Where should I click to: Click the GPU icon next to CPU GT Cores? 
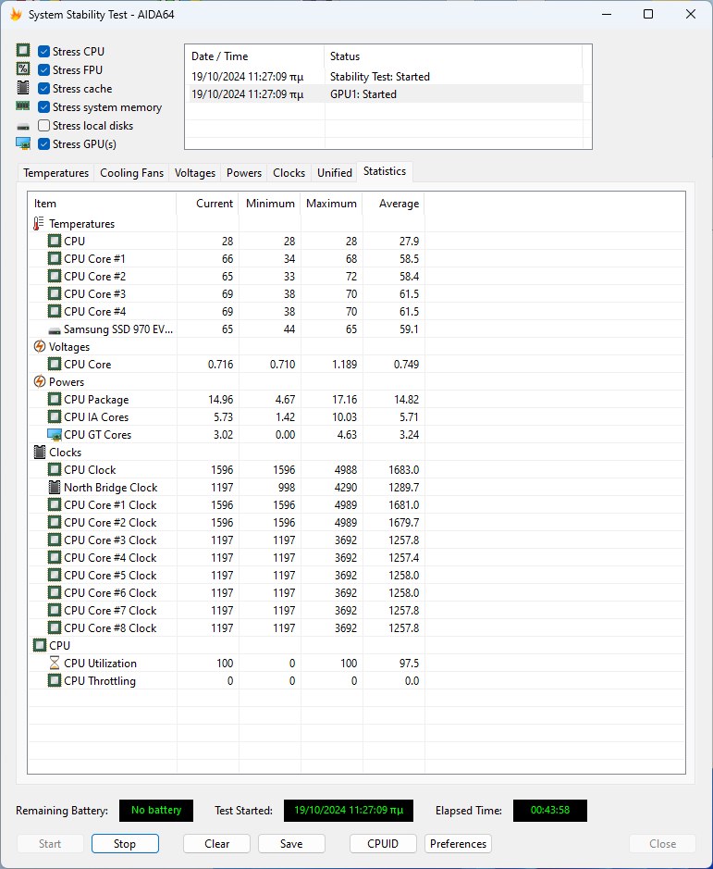coord(55,435)
